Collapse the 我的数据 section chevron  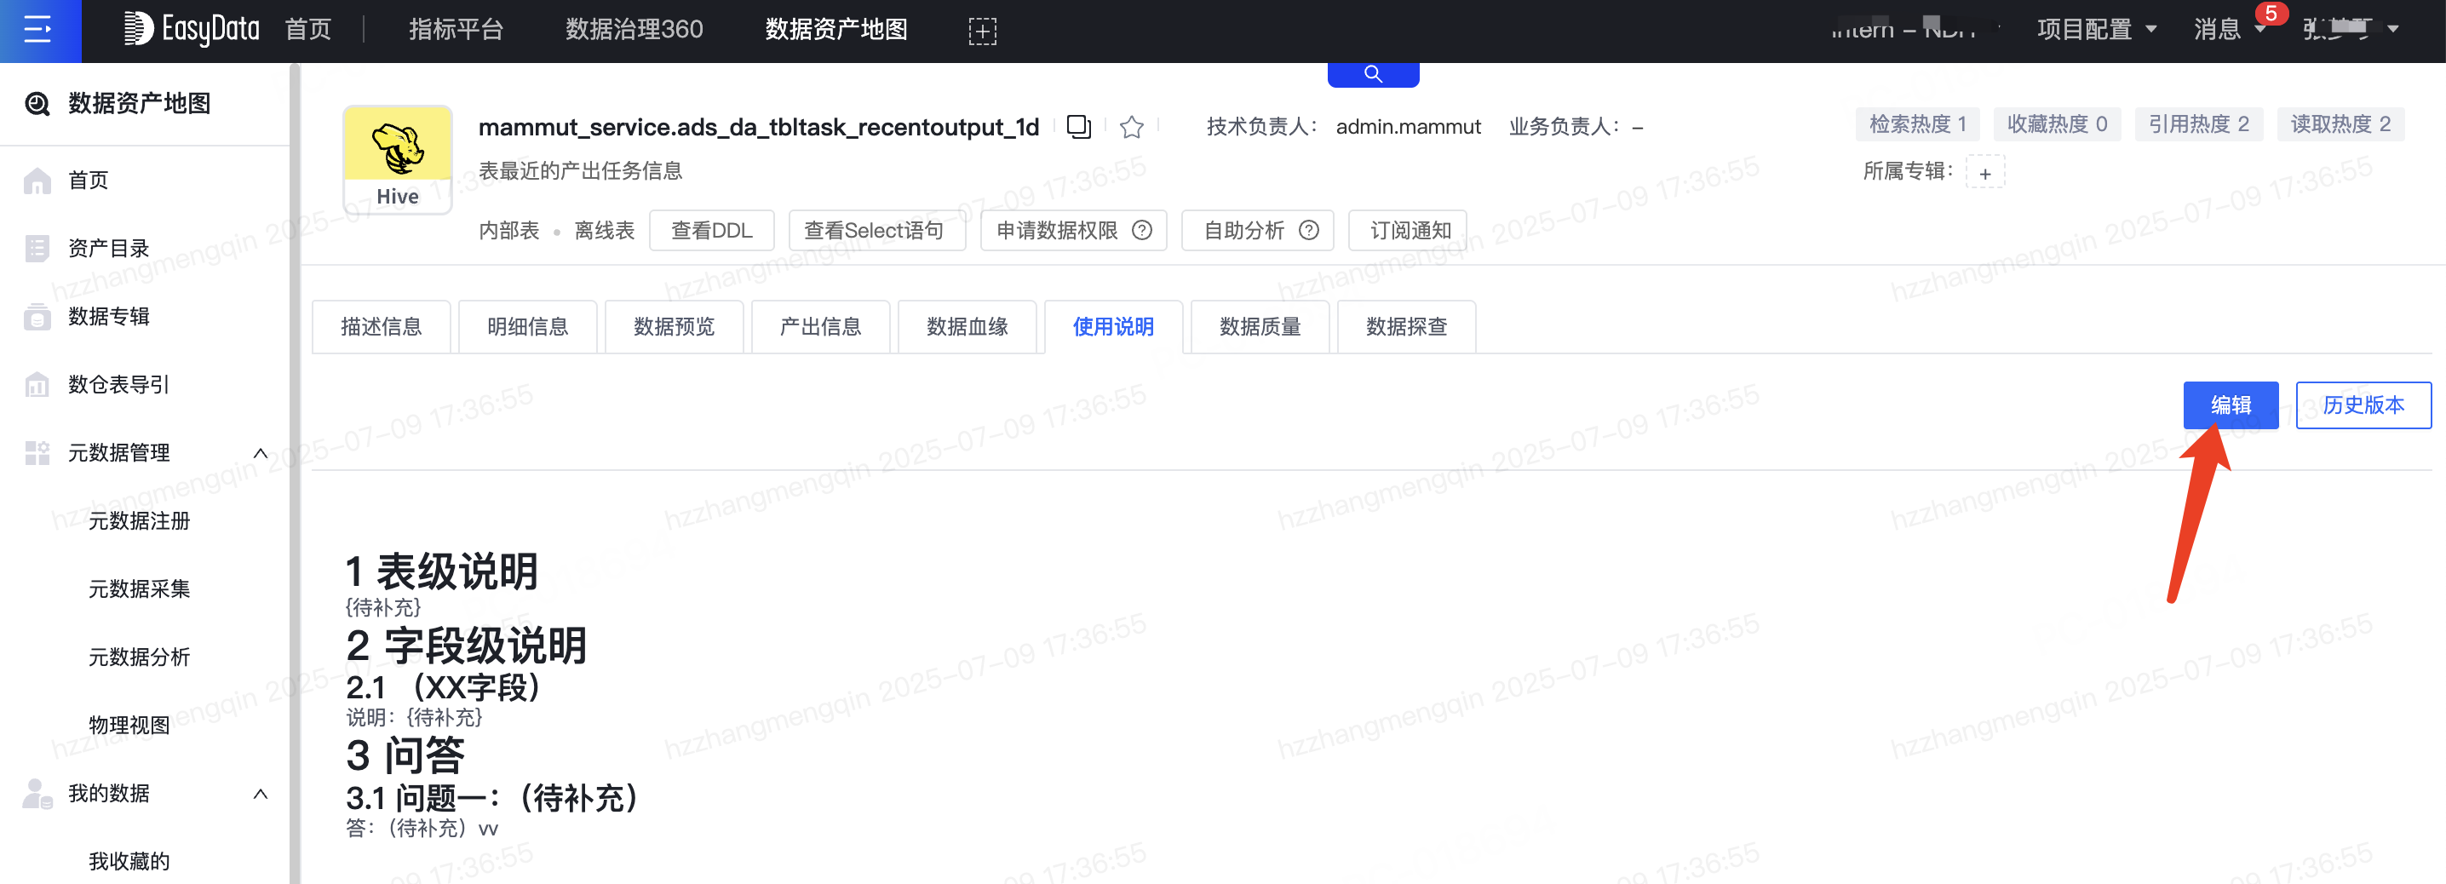(260, 793)
